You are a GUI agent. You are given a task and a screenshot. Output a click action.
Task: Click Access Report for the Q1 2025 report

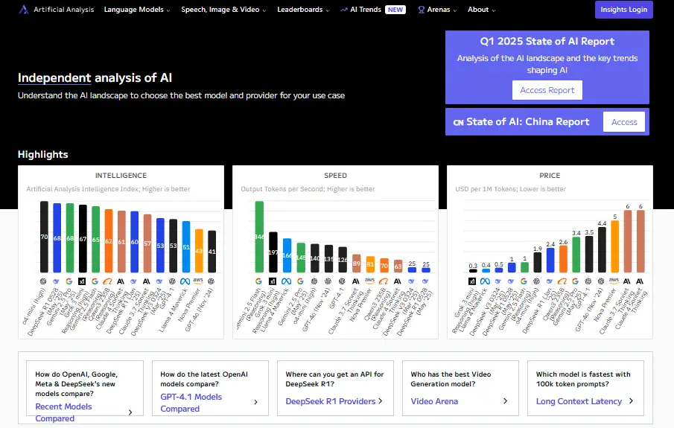[547, 90]
